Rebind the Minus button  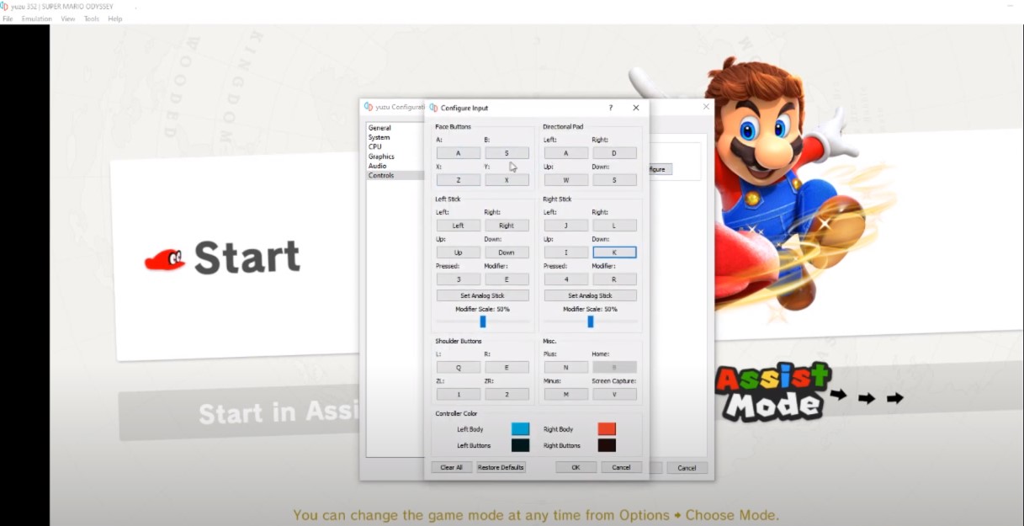point(566,395)
